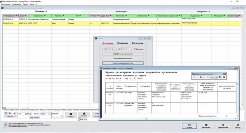Open the Месяц dropdown
Image resolution: width=246 pixels, height=133 pixels.
click(49, 114)
